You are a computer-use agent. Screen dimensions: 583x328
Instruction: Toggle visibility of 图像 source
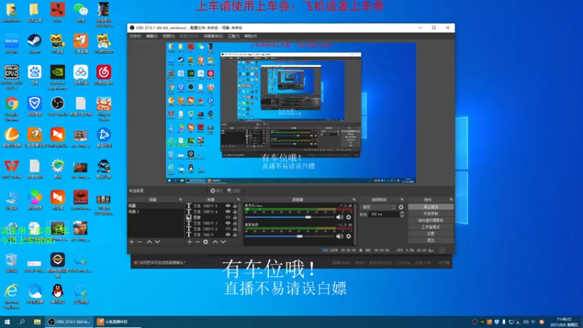click(228, 217)
